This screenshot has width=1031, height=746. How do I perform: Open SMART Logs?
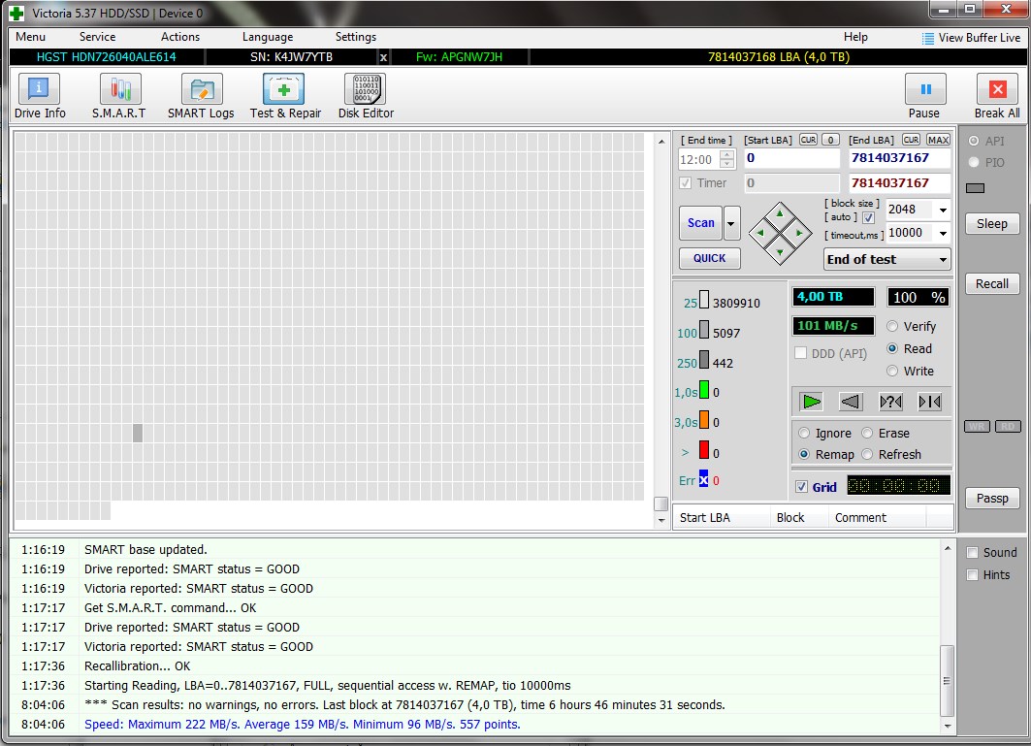(201, 96)
